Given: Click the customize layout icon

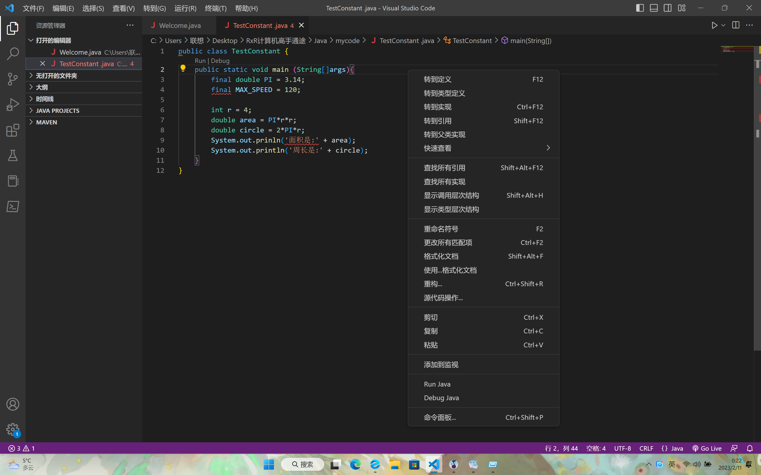Looking at the screenshot, I should [681, 8].
